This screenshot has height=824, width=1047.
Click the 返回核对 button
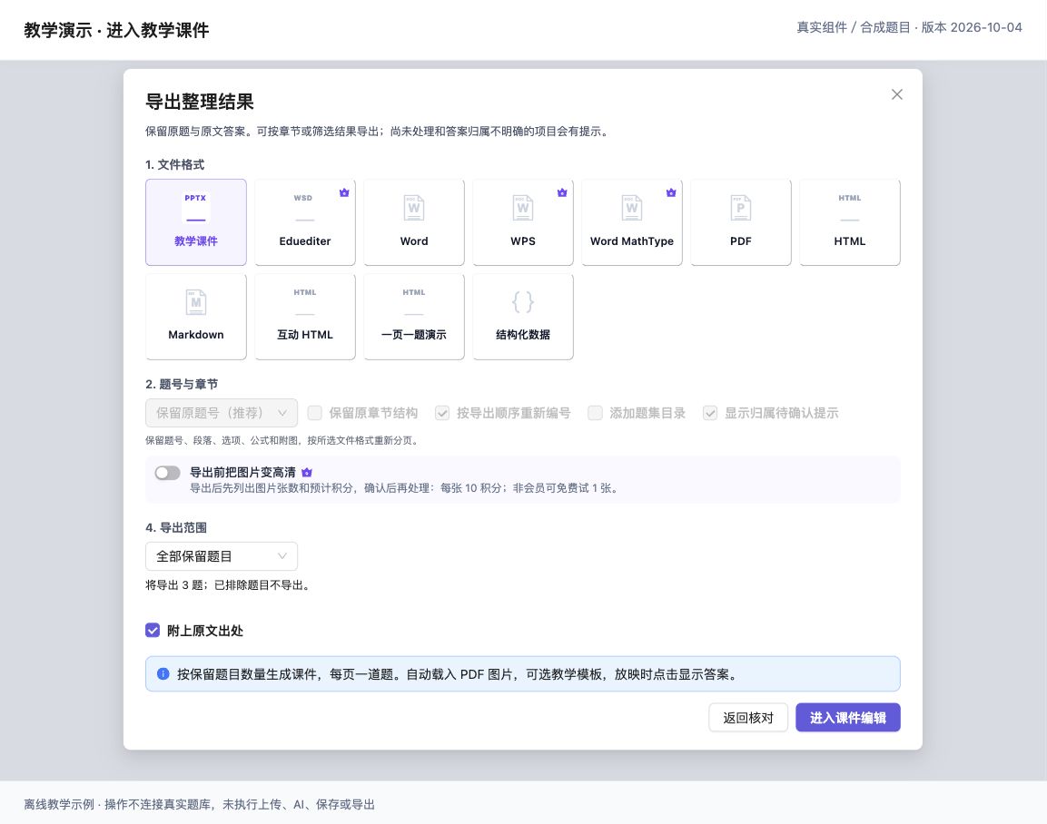coord(748,718)
